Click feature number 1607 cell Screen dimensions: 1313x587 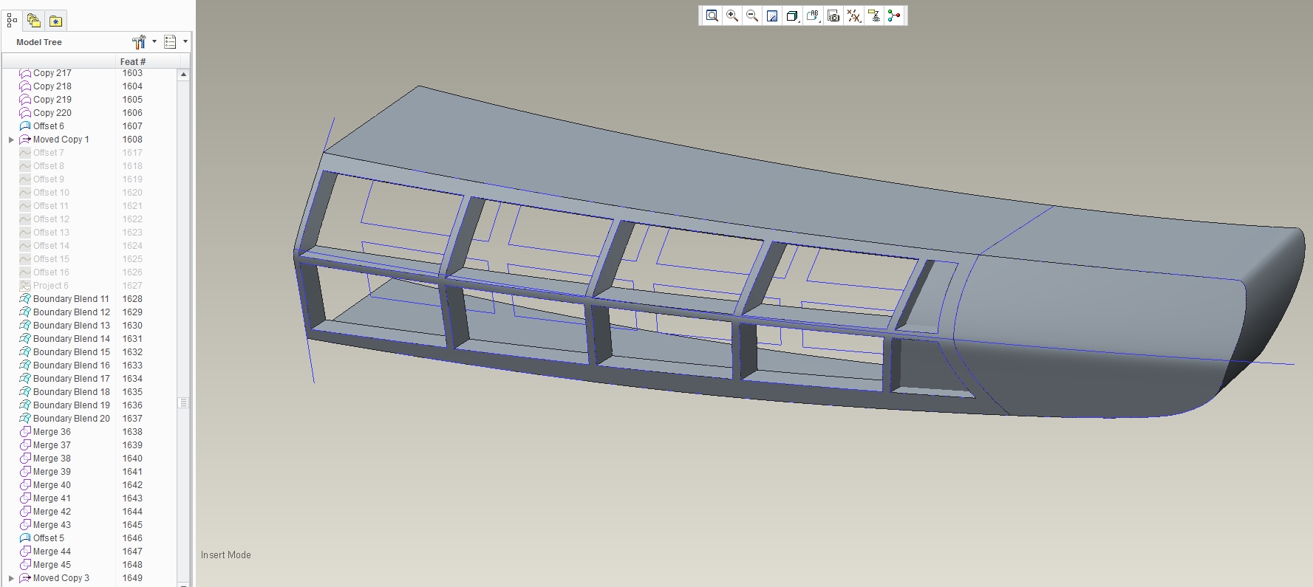coord(132,126)
